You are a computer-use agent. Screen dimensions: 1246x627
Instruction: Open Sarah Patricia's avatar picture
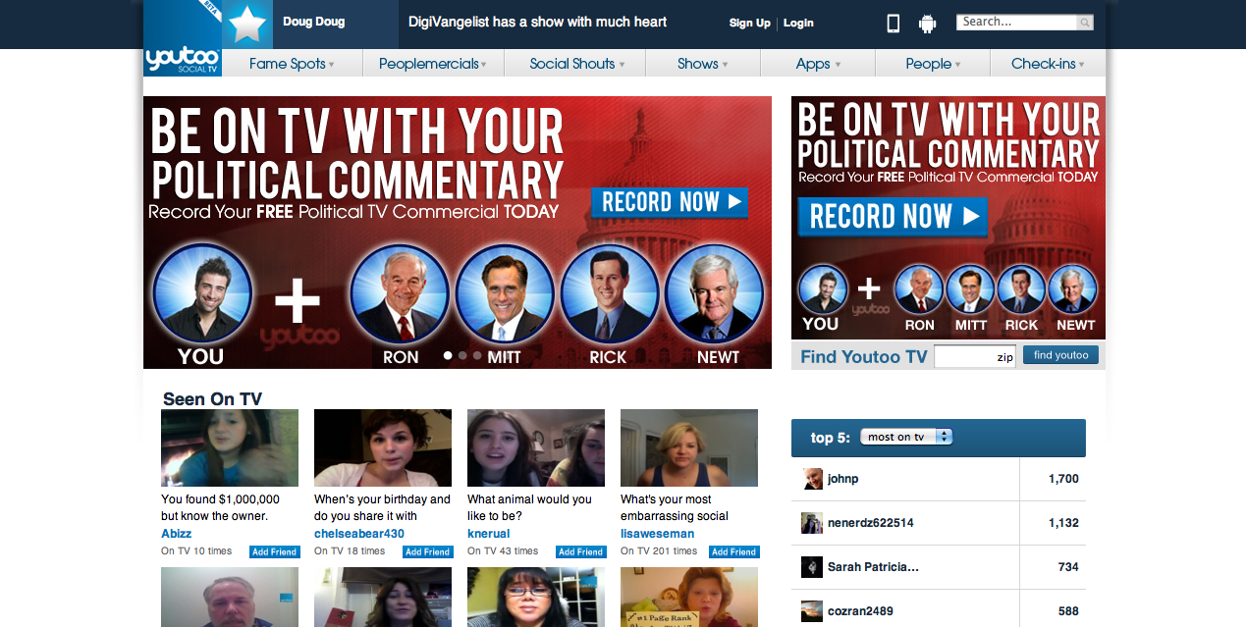click(x=812, y=567)
